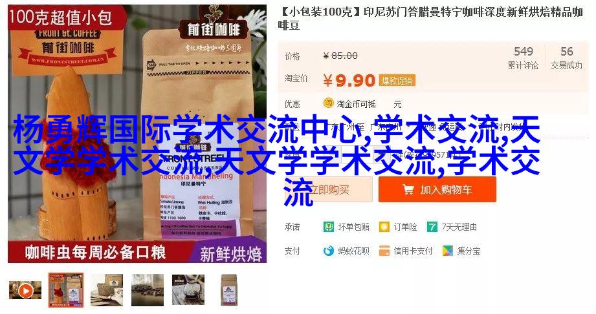
Task: Add item with 加入购物车 button
Action: pos(437,189)
